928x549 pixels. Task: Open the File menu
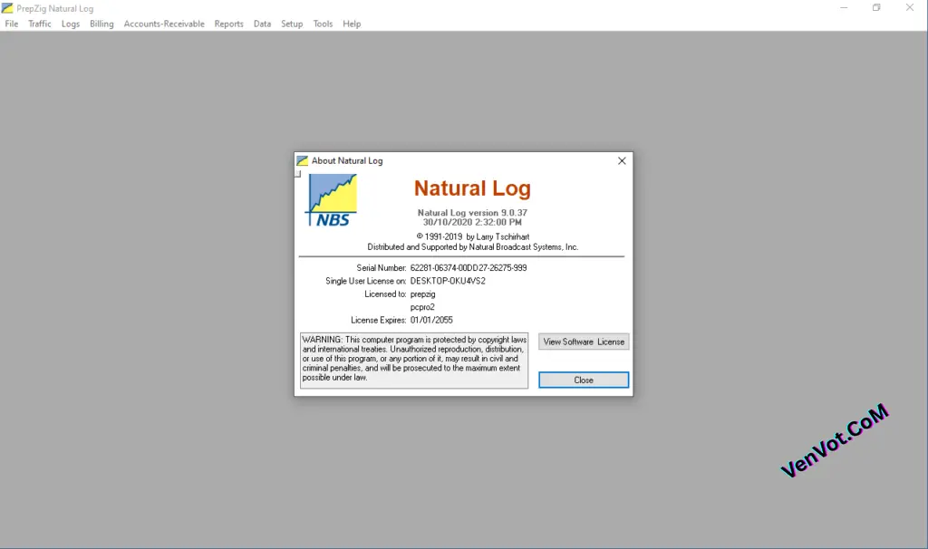click(11, 24)
